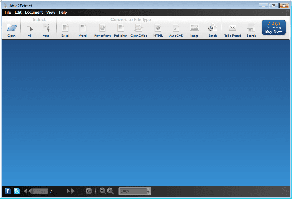Rotate the page with rotate icon
The height and width of the screenshot is (199, 292).
89,191
